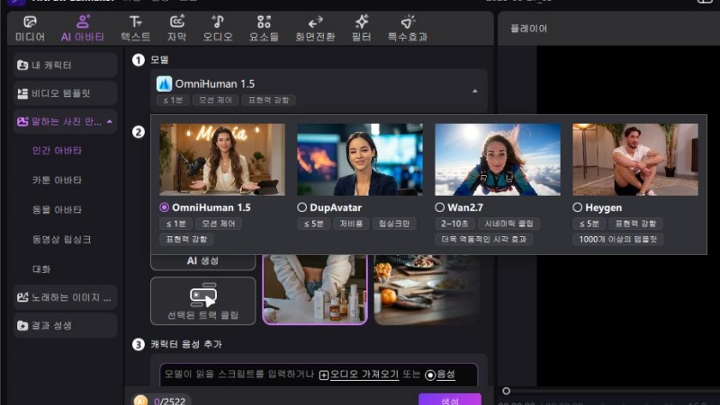720x405 pixels.
Task: Open the 필터 (Filters) tab
Action: 362,29
